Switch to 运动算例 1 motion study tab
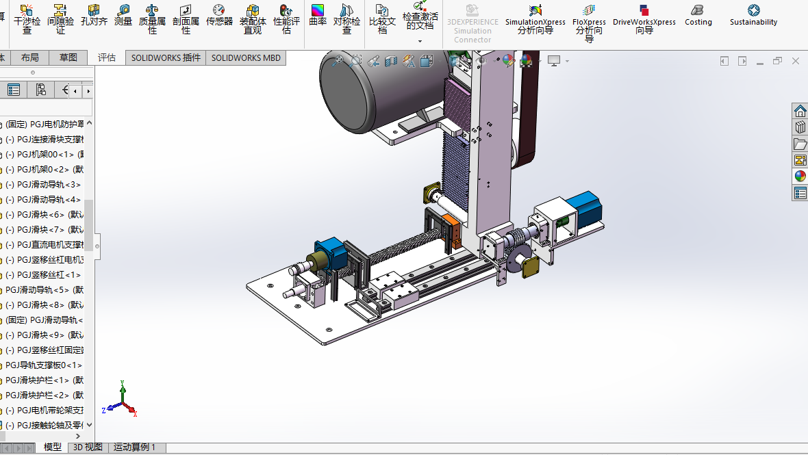Image resolution: width=808 pixels, height=455 pixels. [x=134, y=447]
